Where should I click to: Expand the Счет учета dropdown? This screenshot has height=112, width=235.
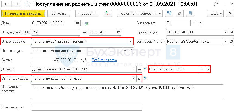click(x=193, y=23)
